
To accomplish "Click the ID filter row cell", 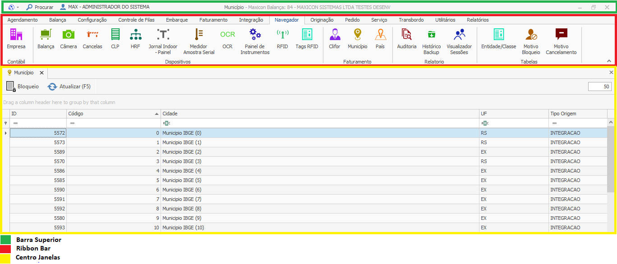I will pos(38,123).
